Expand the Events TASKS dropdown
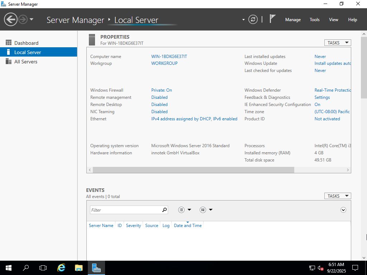This screenshot has width=367, height=275. (x=337, y=196)
